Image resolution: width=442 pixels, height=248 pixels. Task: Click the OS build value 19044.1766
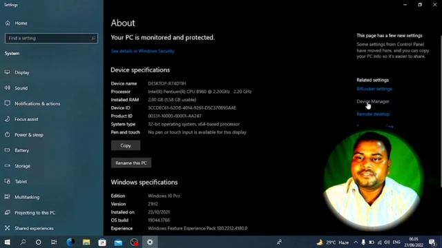(x=159, y=220)
